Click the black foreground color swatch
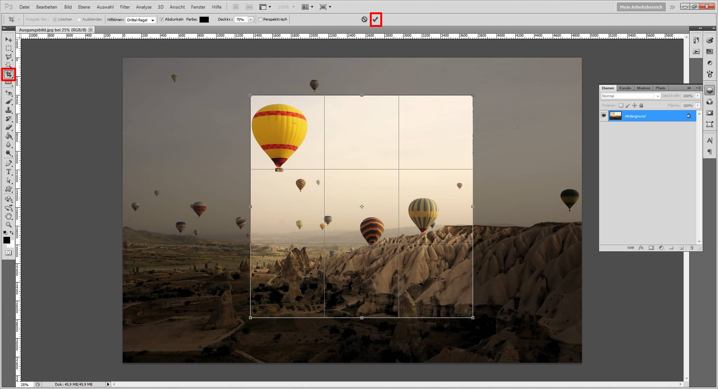This screenshot has height=389, width=718. pyautogui.click(x=6, y=241)
